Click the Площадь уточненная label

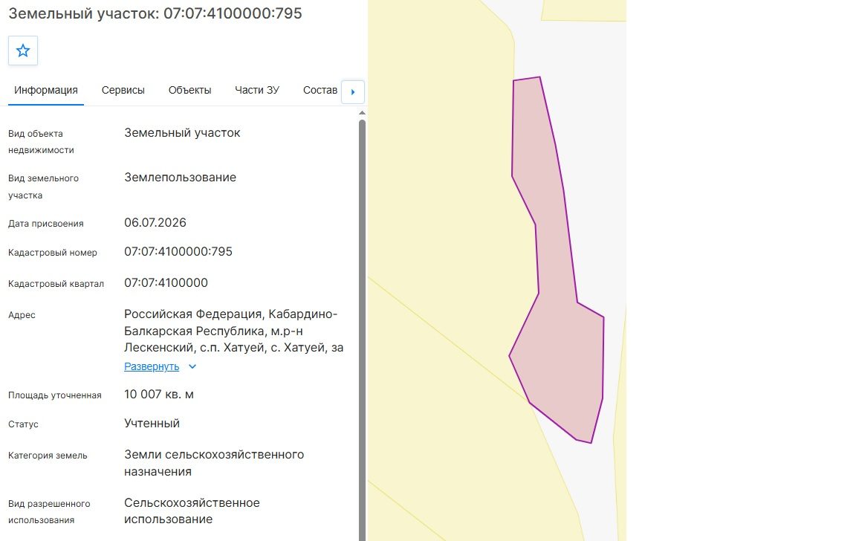coord(54,395)
